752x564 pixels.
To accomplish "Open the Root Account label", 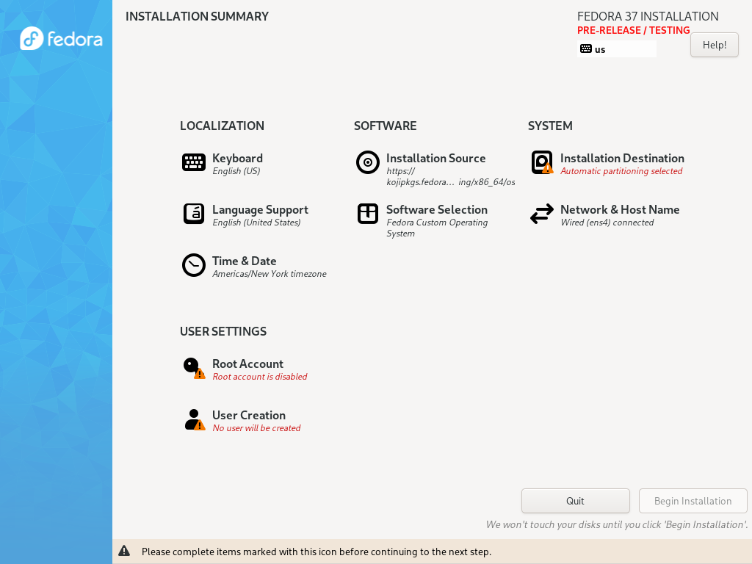I will [x=247, y=364].
